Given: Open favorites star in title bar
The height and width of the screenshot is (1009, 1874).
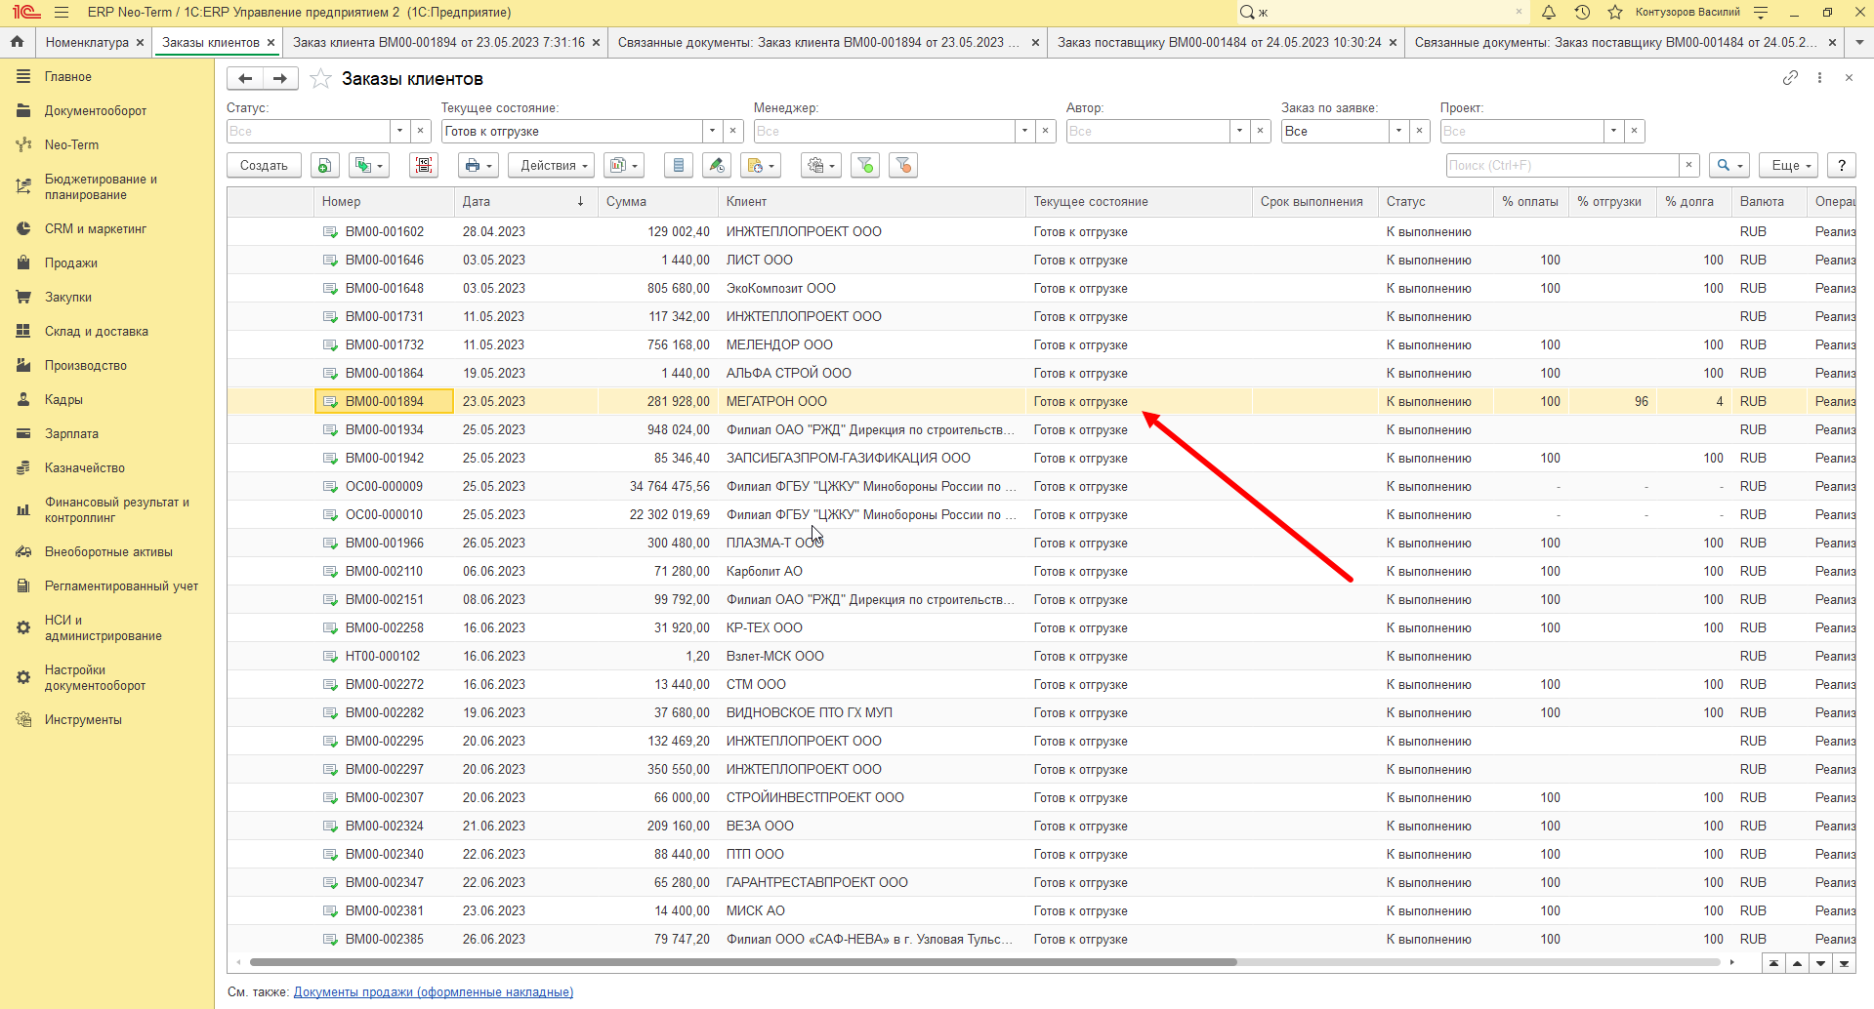Looking at the screenshot, I should [x=1615, y=13].
